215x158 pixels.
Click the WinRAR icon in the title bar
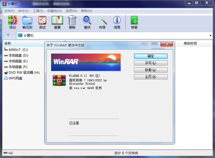pyautogui.click(x=4, y=4)
